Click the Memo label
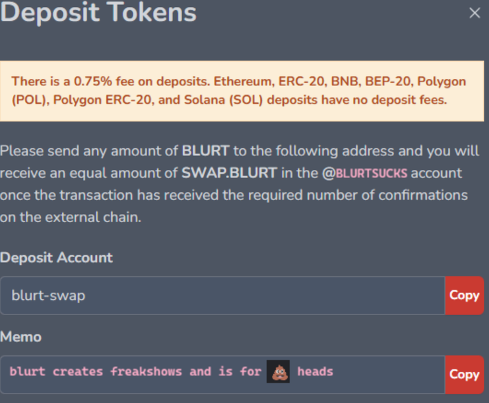The image size is (489, 403). 21,337
